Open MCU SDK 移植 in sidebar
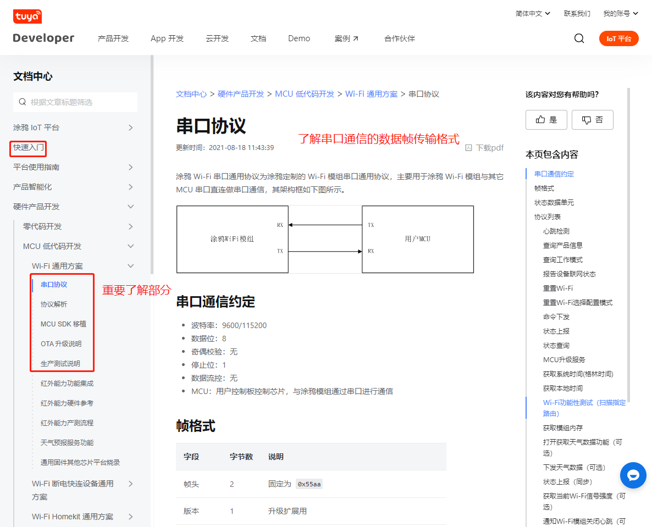 click(x=63, y=324)
